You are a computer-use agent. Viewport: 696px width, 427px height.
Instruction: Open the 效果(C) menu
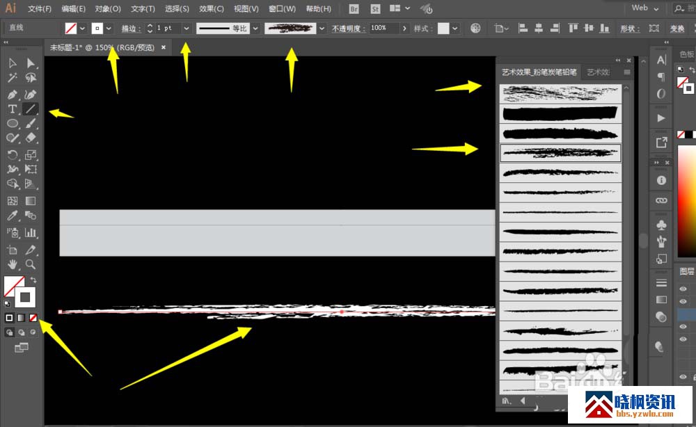pos(211,9)
